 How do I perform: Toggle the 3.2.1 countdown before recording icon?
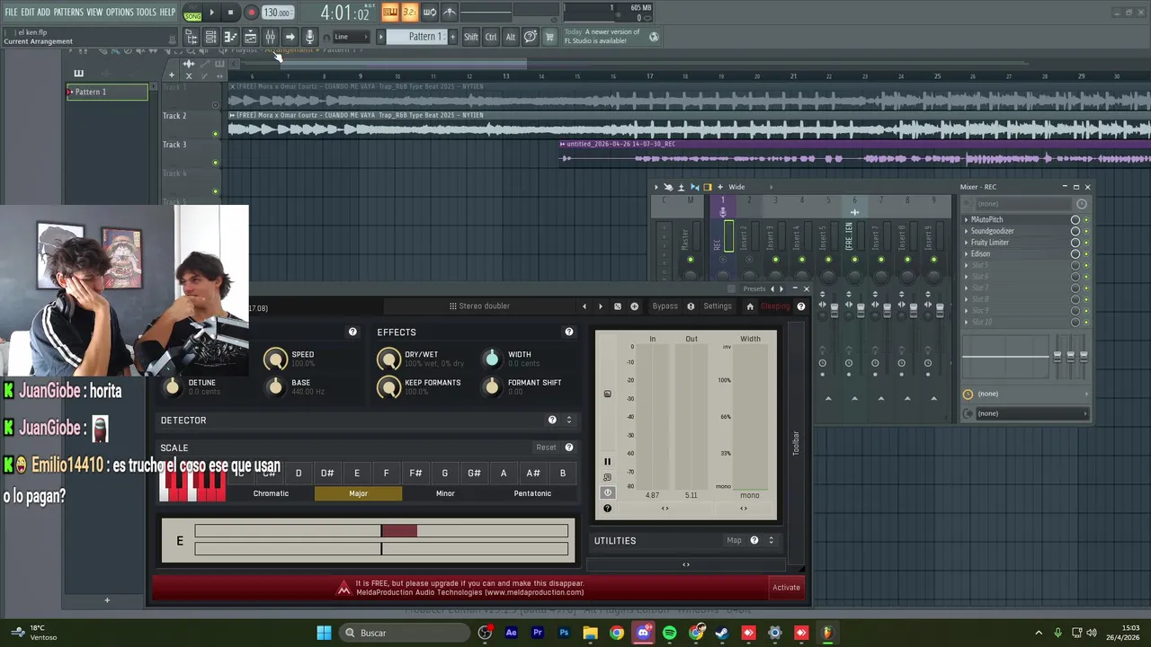point(409,13)
